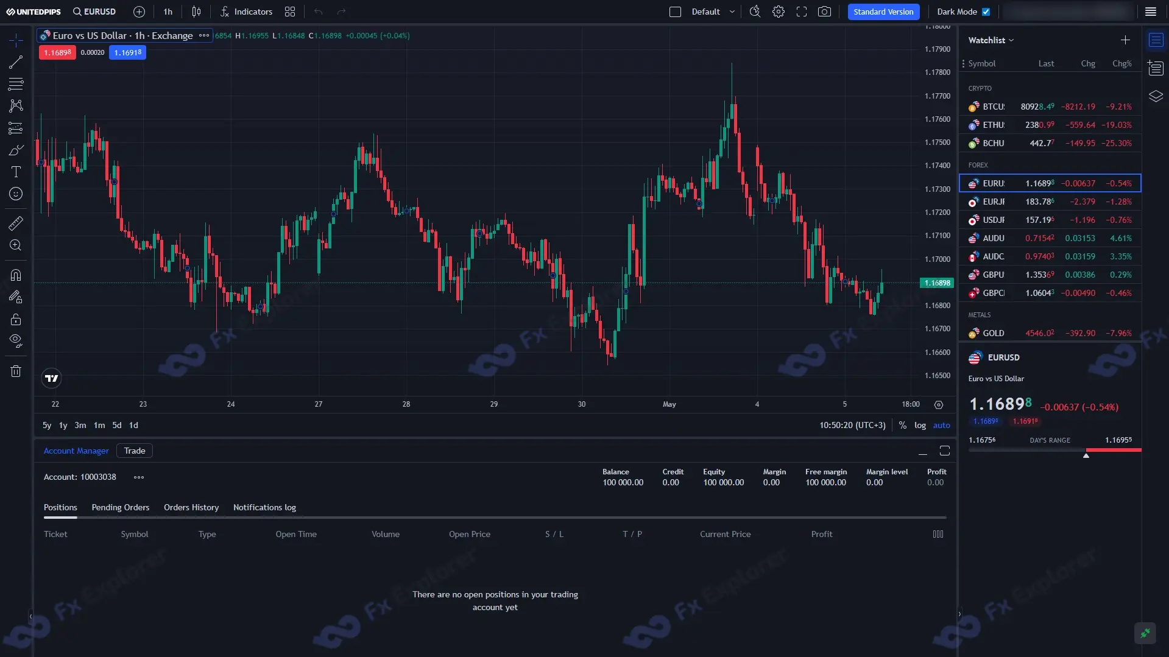Open the Indicators dialog
This screenshot has width=1169, height=657.
[x=246, y=12]
